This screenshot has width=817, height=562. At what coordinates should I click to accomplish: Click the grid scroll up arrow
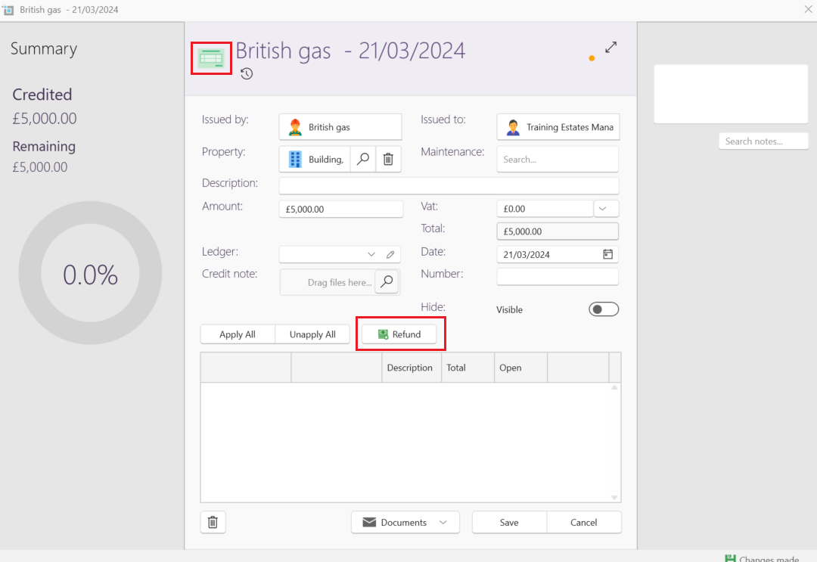pos(614,387)
